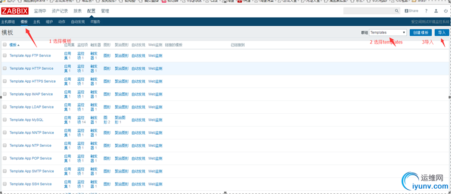Switch to the 动作 submenu
The height and width of the screenshot is (194, 451).
(x=62, y=22)
